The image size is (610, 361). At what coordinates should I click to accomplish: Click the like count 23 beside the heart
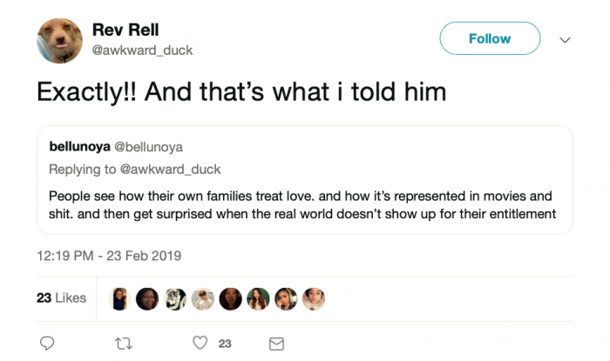pos(225,344)
